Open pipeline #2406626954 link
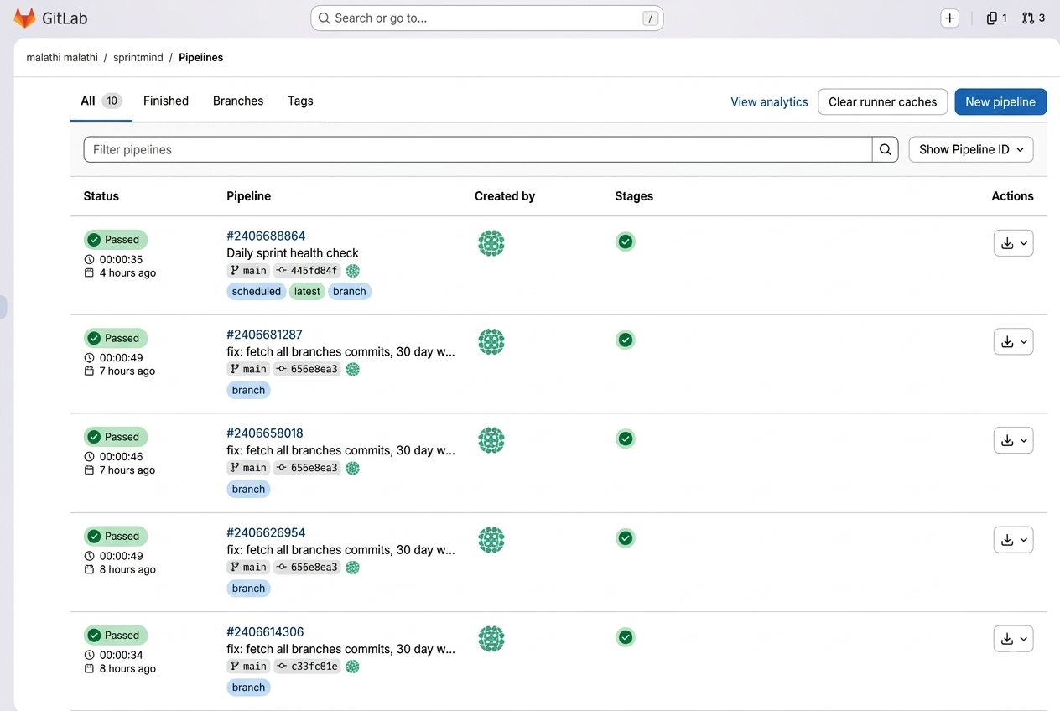Screen dimensions: 1060x711 (x=266, y=532)
